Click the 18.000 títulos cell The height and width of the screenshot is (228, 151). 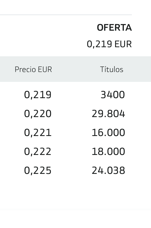click(x=108, y=151)
